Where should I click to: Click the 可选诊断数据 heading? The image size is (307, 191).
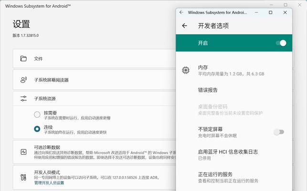click(x=47, y=147)
